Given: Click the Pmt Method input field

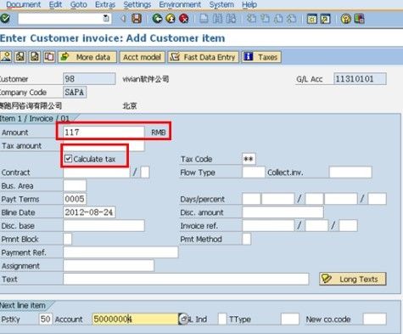Looking at the screenshot, I should (x=246, y=239).
